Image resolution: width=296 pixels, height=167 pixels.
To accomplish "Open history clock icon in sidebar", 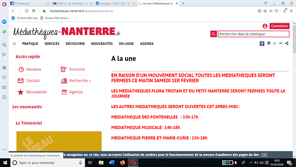I will (x=4, y=97).
